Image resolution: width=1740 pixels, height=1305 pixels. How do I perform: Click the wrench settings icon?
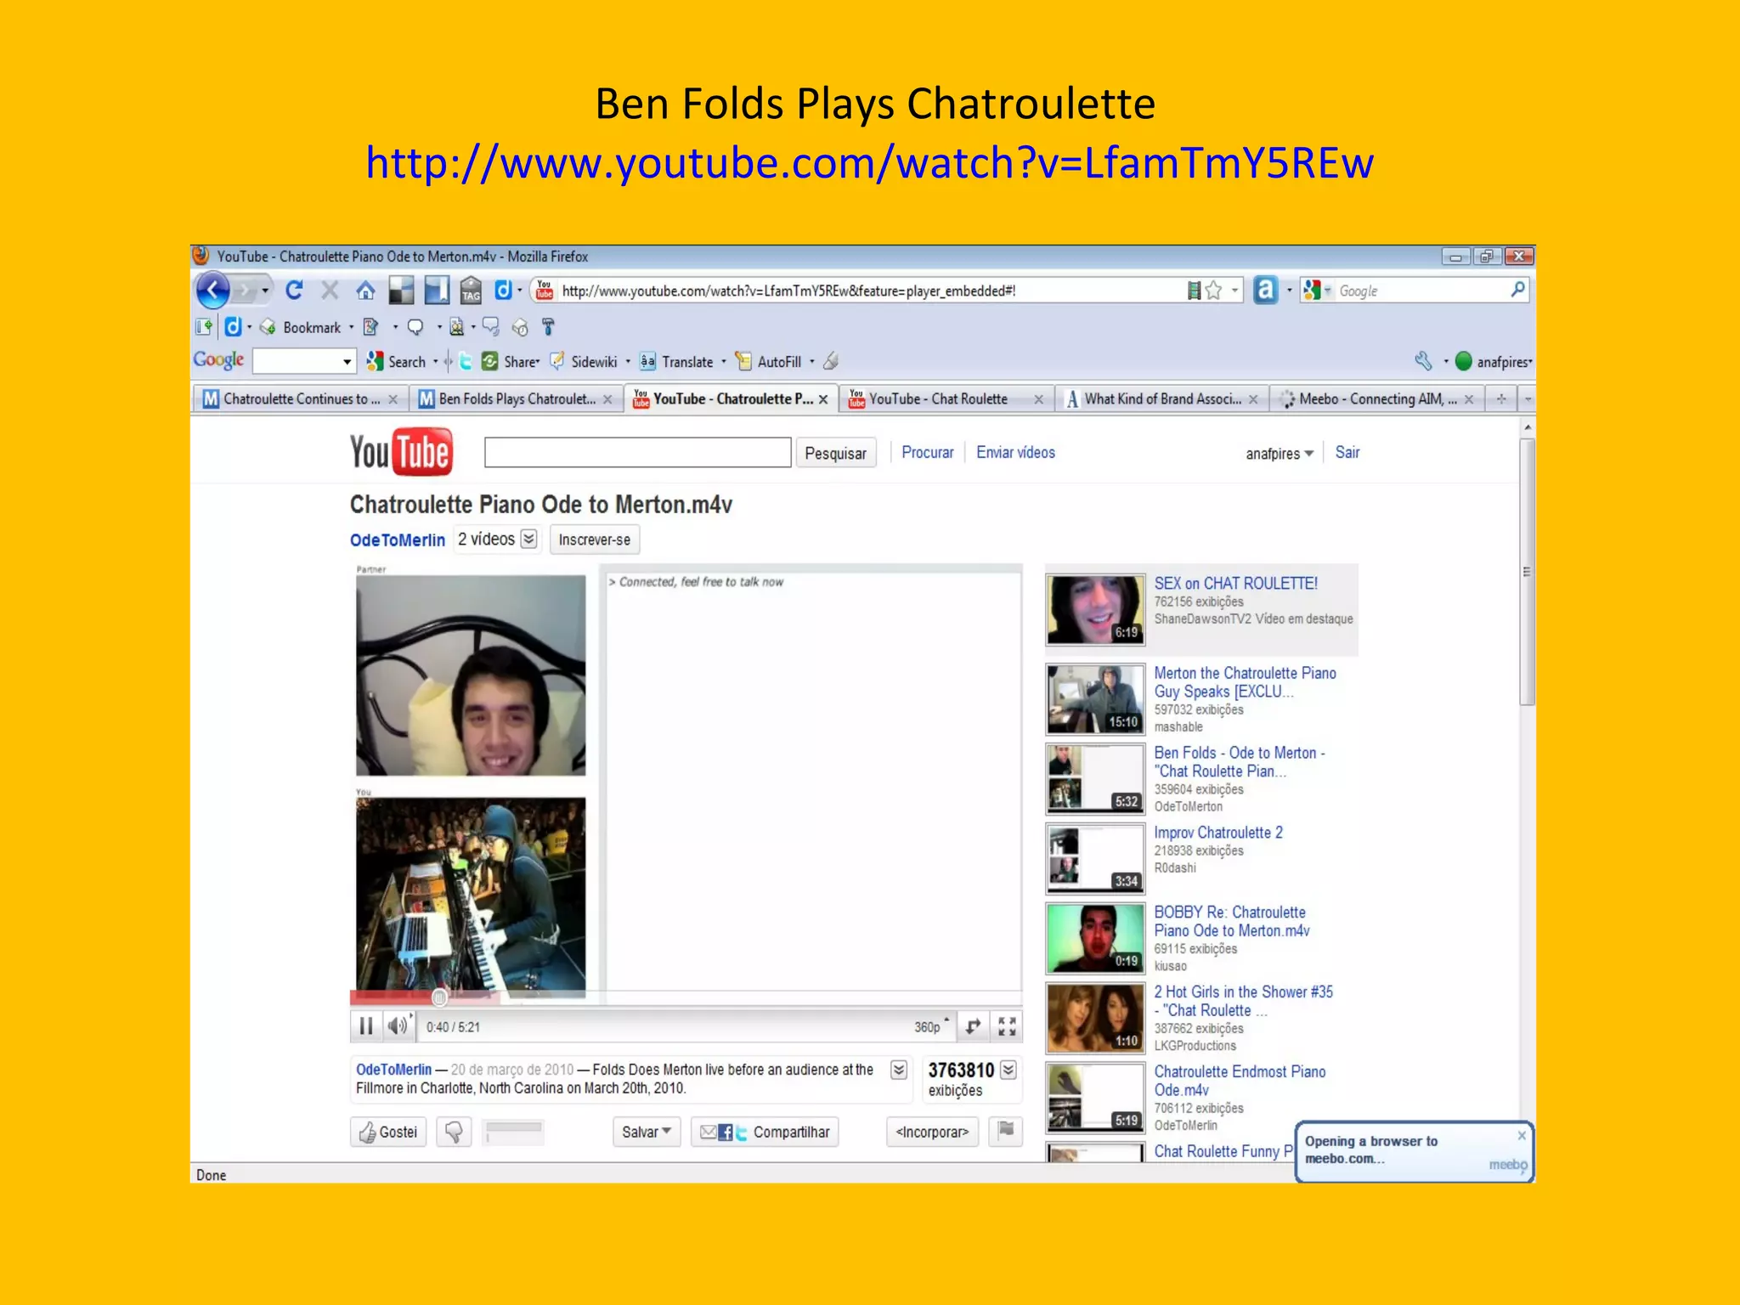[1423, 361]
